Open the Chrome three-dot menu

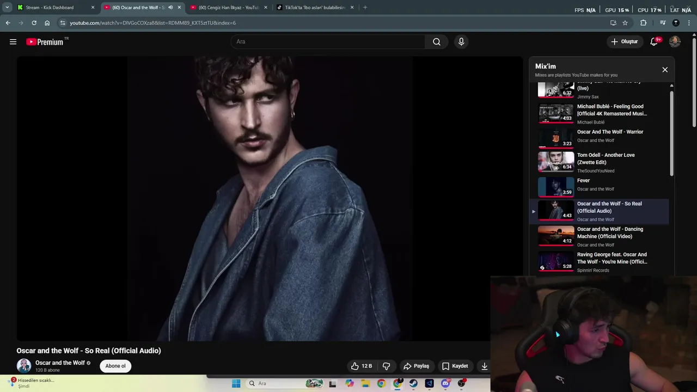(689, 23)
